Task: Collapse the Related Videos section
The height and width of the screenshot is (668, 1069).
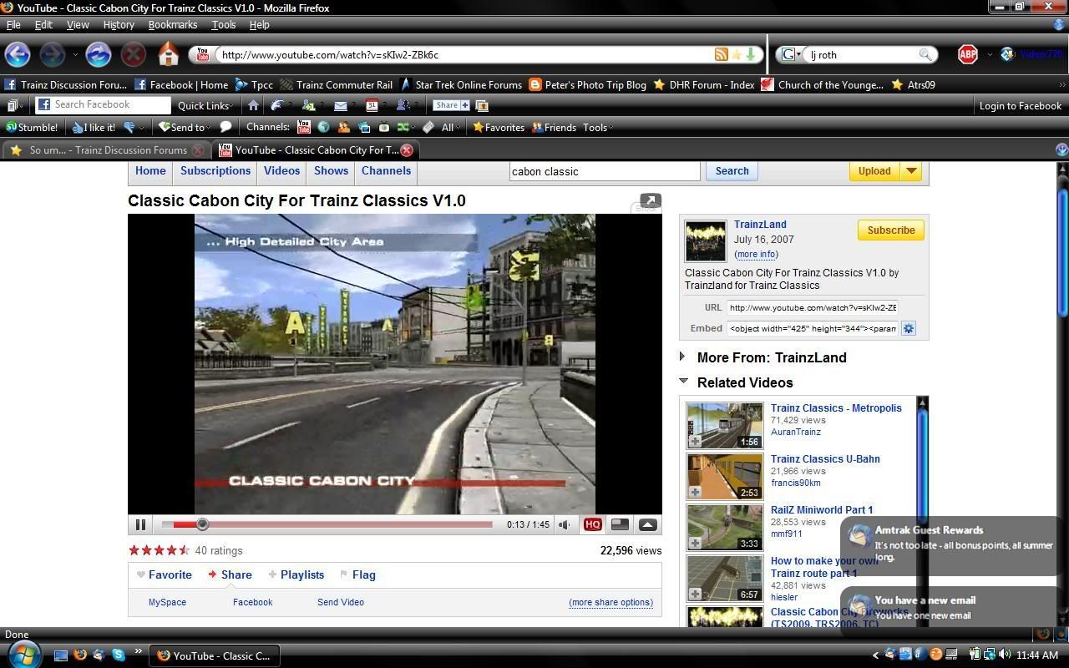Action: [x=683, y=381]
